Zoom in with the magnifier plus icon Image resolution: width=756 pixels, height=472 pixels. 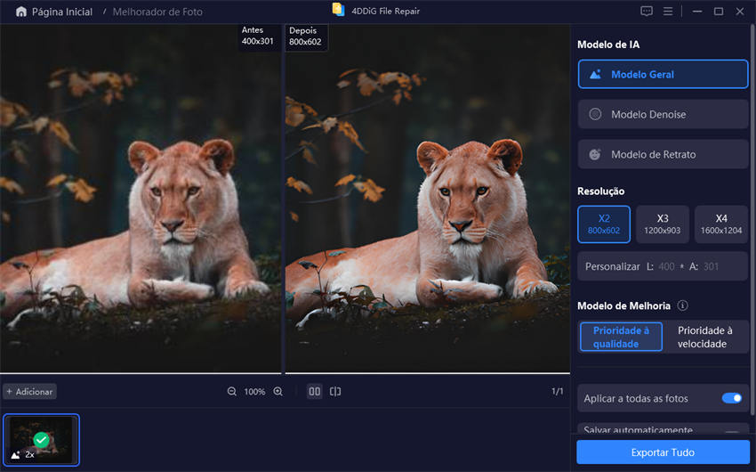[277, 392]
